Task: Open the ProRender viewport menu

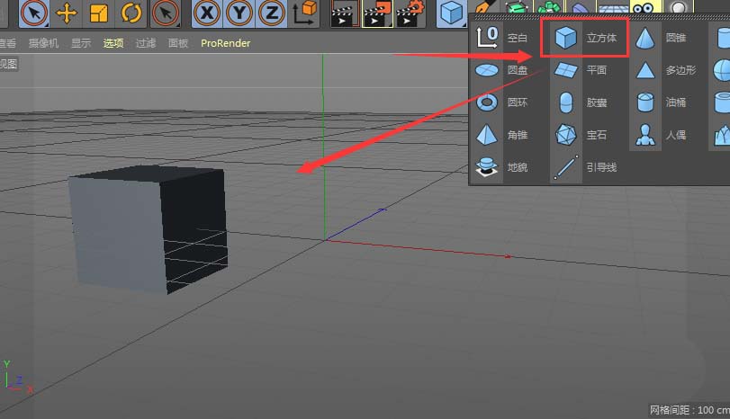Action: [x=225, y=43]
